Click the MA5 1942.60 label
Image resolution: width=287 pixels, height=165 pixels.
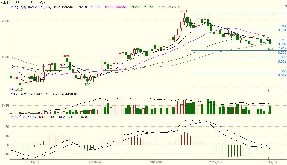[64, 7]
